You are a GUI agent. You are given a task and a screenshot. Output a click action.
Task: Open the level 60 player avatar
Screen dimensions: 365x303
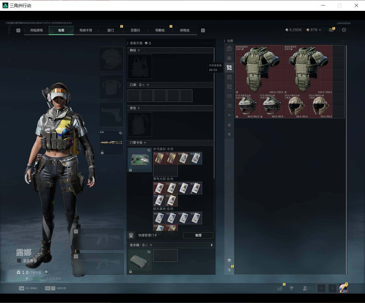coord(343,288)
